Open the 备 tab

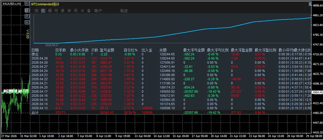click(x=89, y=11)
